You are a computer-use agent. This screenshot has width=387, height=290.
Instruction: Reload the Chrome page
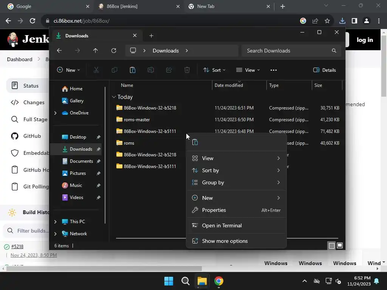[33, 21]
